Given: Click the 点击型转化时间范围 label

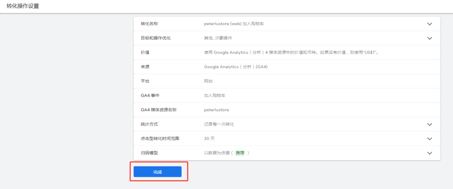Looking at the screenshot, I should pos(160,139).
